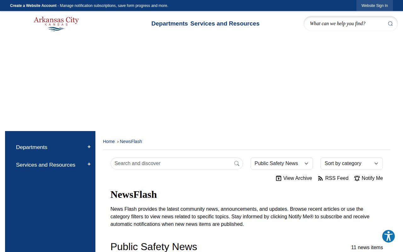Open the RSS Feed link
Screen dimensions: 403x252
pos(333,178)
